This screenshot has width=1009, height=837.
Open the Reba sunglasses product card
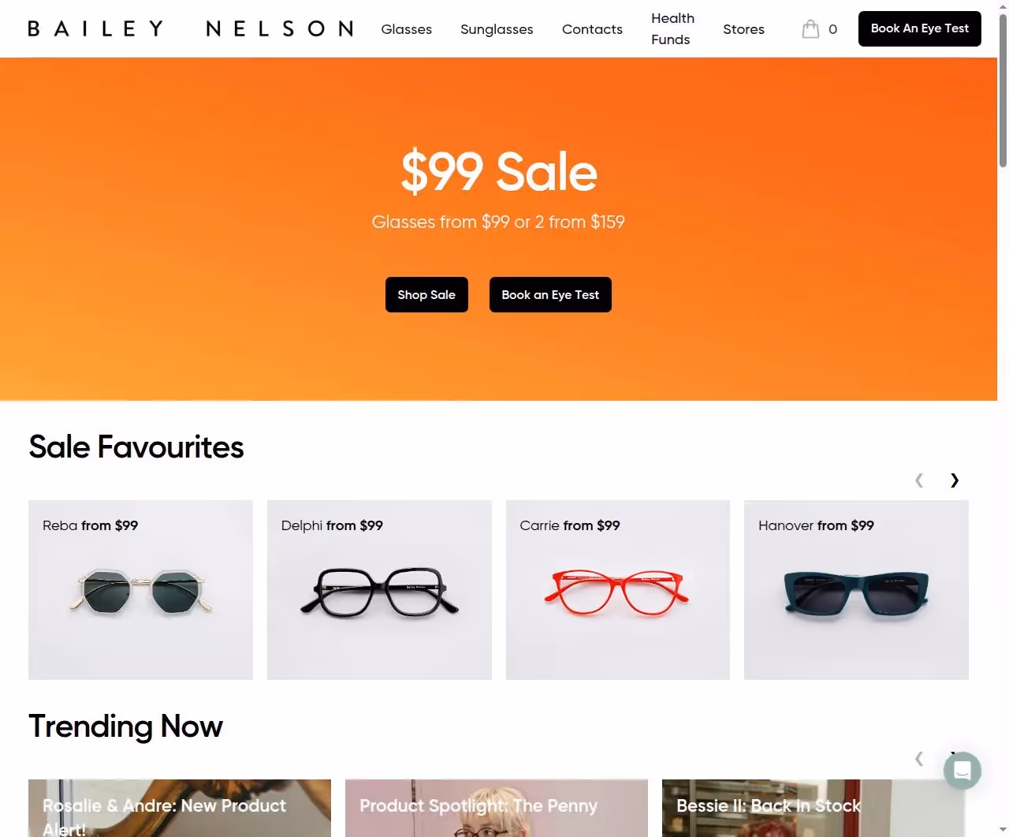[140, 590]
